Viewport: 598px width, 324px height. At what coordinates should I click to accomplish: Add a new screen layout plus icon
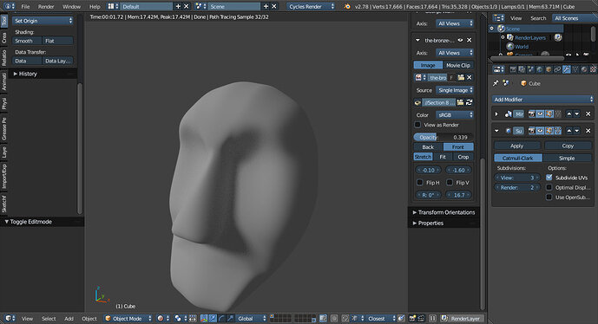click(x=178, y=6)
